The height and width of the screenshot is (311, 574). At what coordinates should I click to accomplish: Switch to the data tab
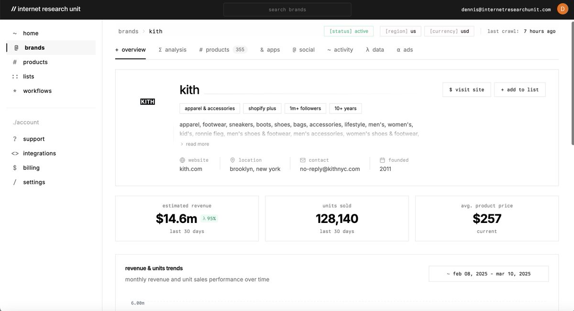(375, 50)
